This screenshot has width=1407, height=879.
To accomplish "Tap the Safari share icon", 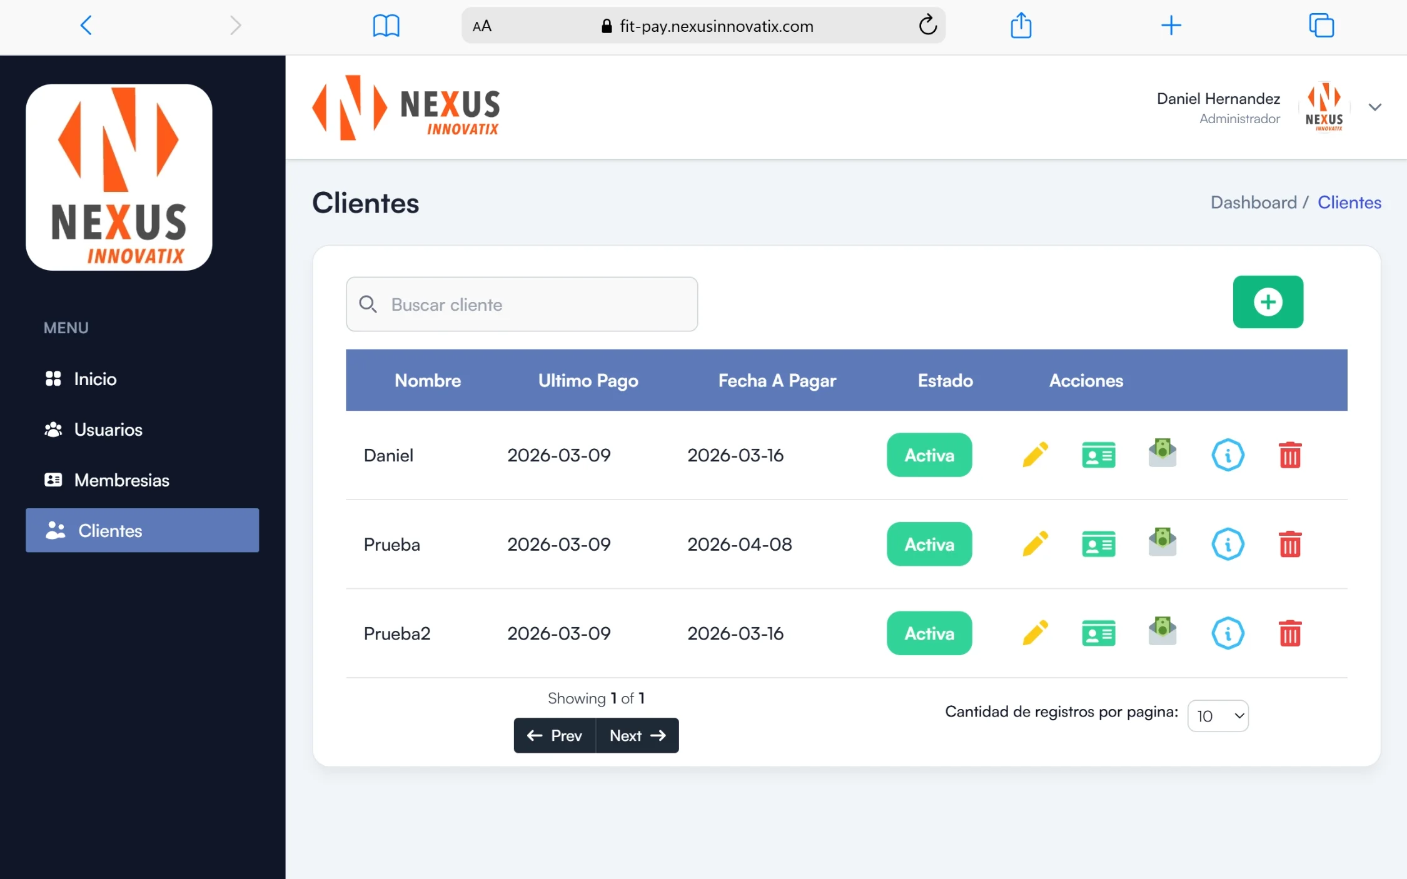I will tap(1021, 26).
